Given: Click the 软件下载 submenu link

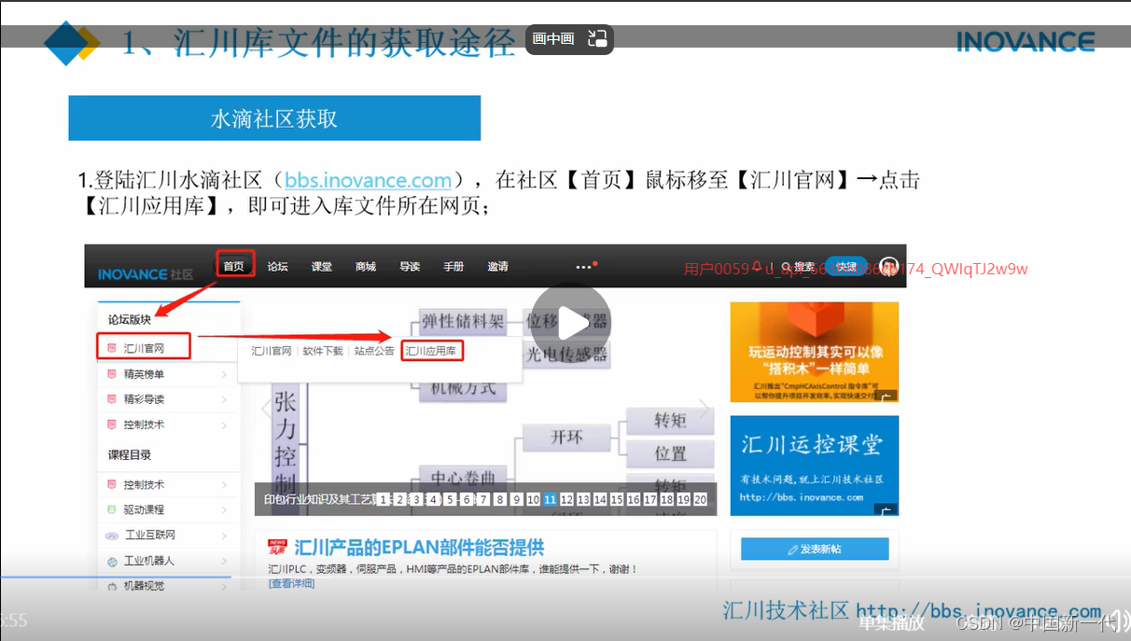Looking at the screenshot, I should pyautogui.click(x=323, y=351).
